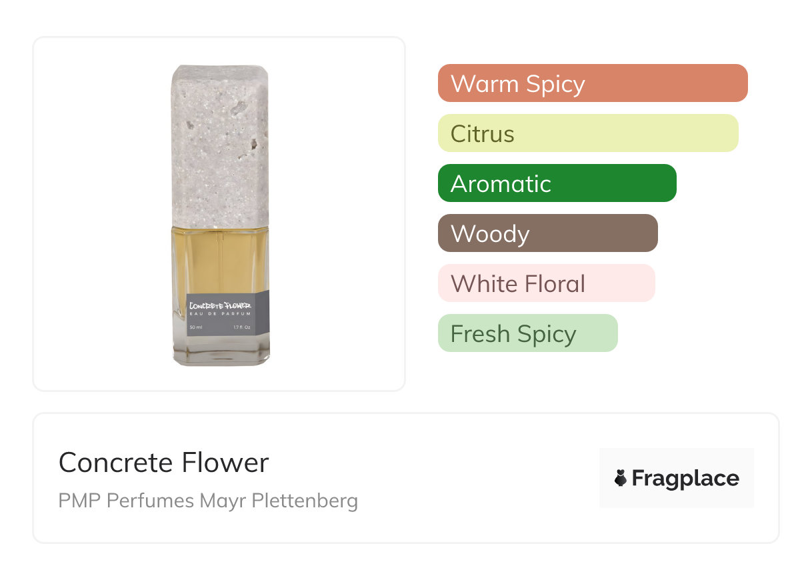Viewport: 812px width, 576px height.
Task: Open the Concrete Flower title link
Action: click(163, 463)
